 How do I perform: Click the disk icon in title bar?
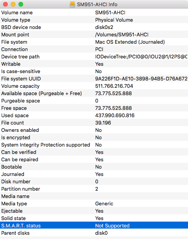(x=72, y=4)
